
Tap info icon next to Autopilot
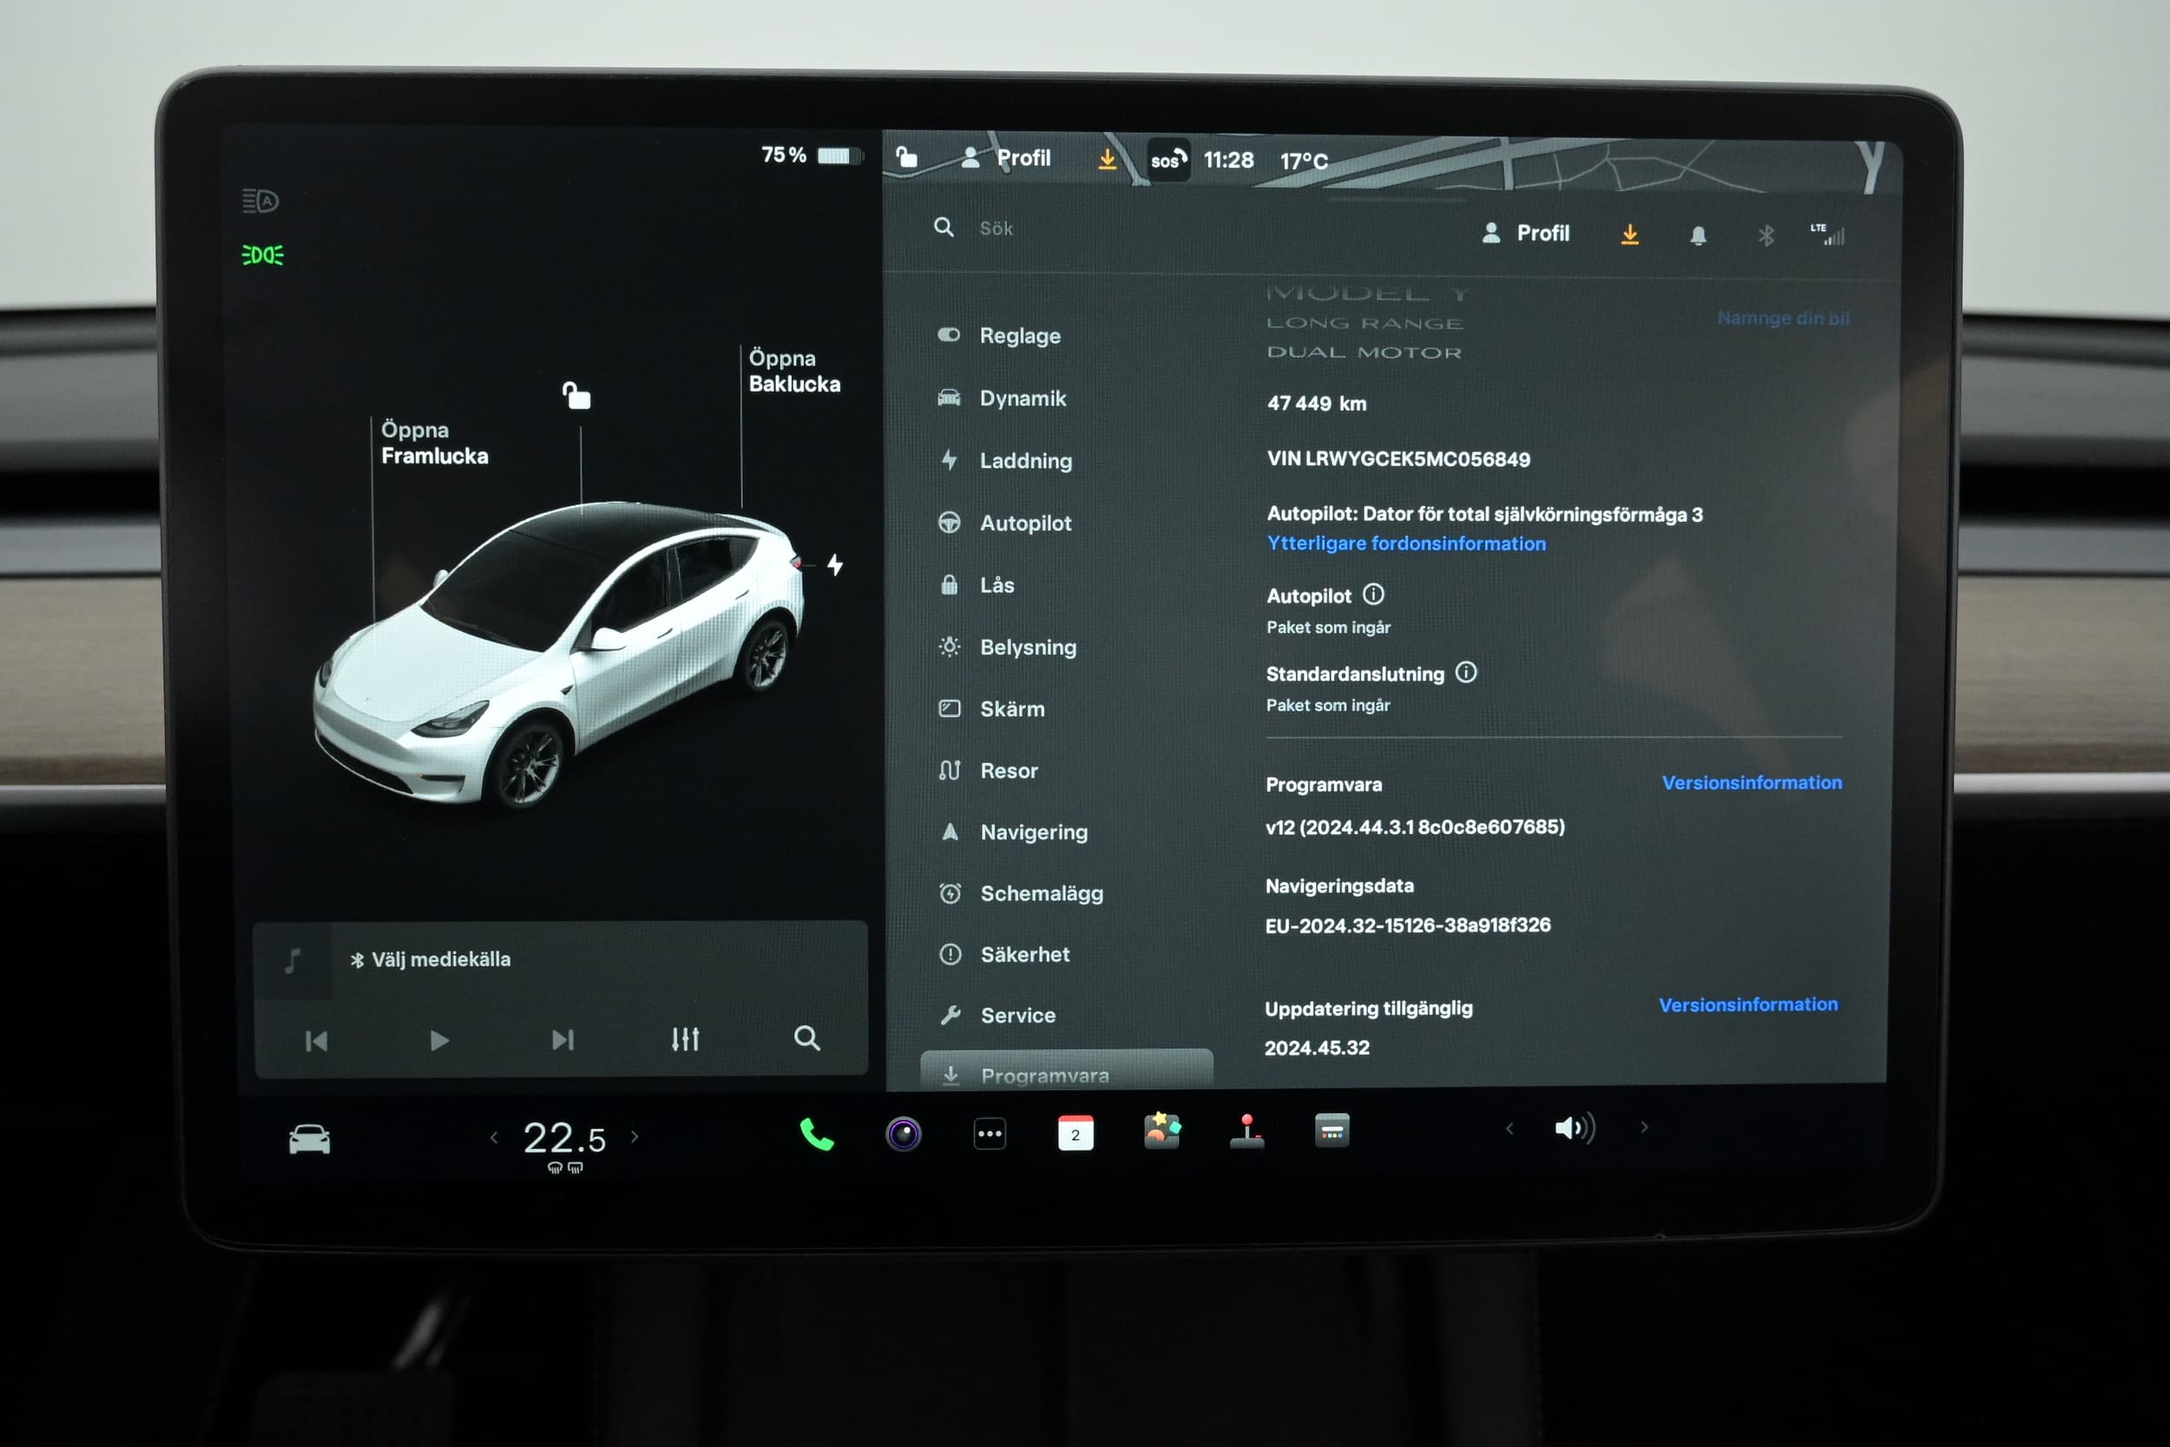pyautogui.click(x=1373, y=595)
